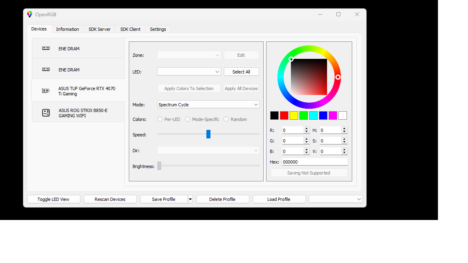Open the Mode dropdown showing Spectrum Cycle
This screenshot has height=263, width=468.
tap(208, 105)
